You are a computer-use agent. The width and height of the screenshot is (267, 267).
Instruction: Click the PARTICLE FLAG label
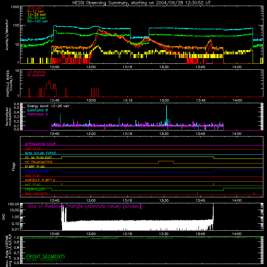coord(37,180)
